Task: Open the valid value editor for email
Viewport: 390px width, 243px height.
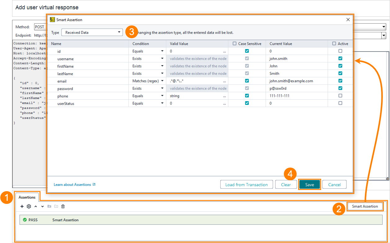Action: (x=224, y=81)
